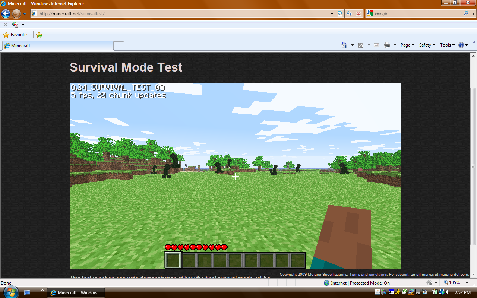Screen dimensions: 477x298
Task: Select the Minecraft tab
Action: (x=58, y=46)
